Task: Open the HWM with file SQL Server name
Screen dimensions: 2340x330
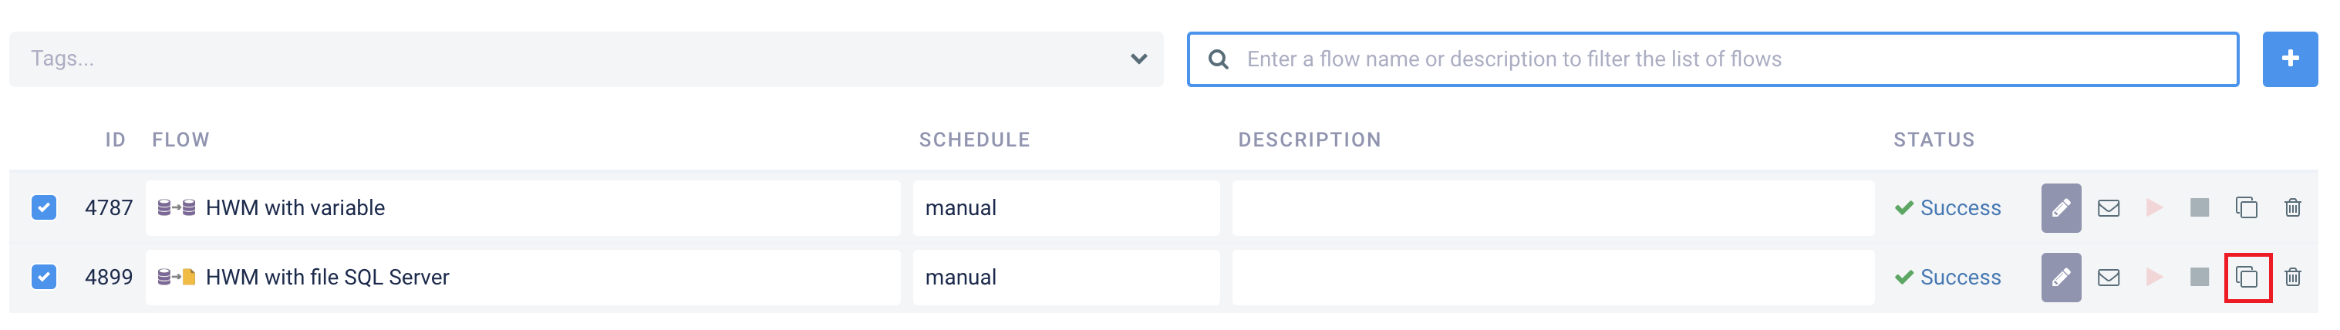Action: coord(327,276)
